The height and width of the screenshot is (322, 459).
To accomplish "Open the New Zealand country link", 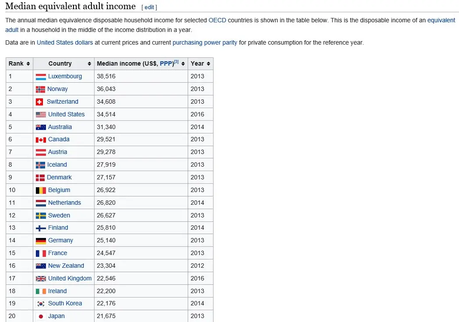I will pos(66,266).
